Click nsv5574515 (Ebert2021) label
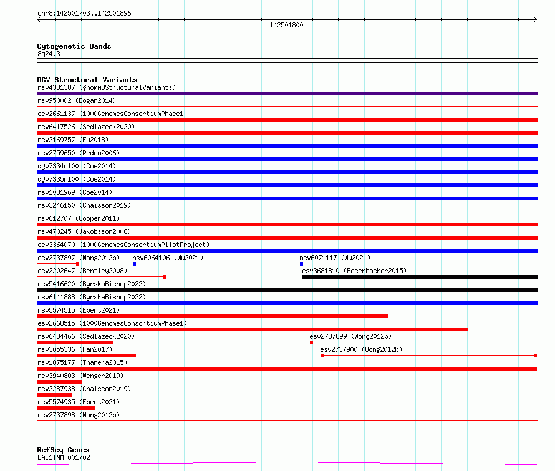This screenshot has height=471, width=555. coord(79,310)
